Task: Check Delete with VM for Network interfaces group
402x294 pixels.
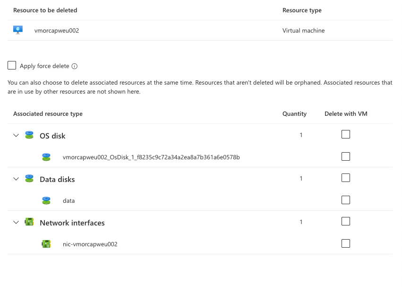Action: click(x=346, y=222)
